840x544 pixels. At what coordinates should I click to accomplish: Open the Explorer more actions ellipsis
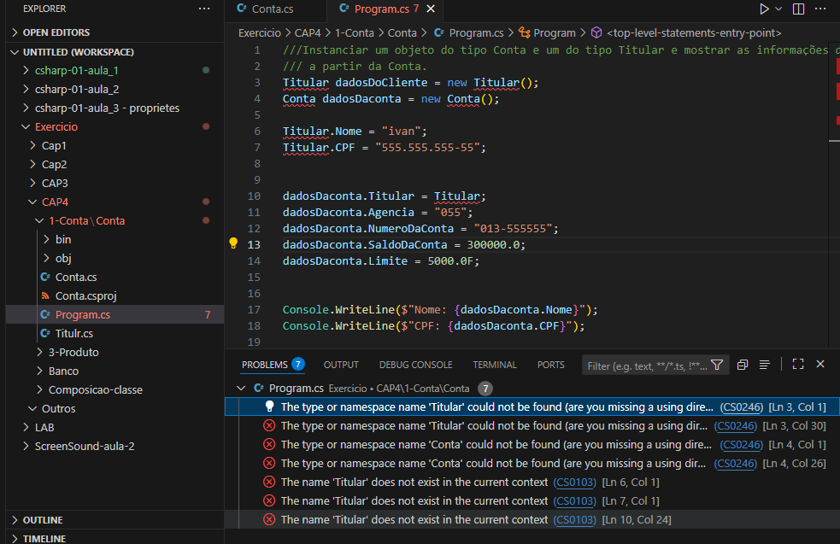[203, 9]
